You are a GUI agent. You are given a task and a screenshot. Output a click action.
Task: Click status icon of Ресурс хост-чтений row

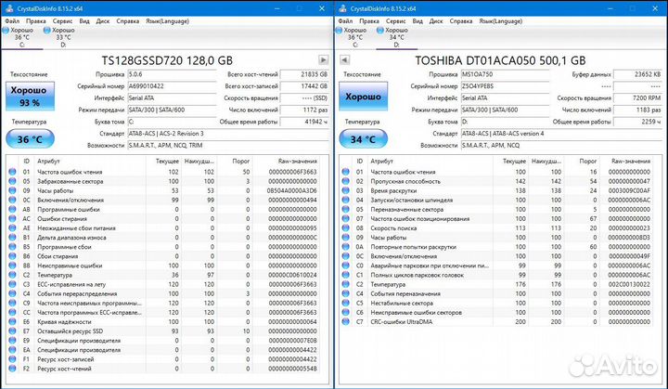(12, 369)
